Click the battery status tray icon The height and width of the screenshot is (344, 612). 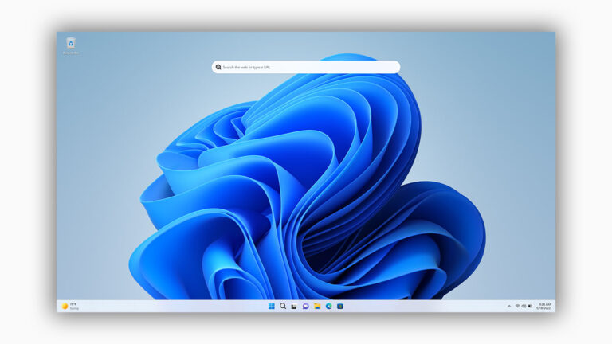(530, 306)
